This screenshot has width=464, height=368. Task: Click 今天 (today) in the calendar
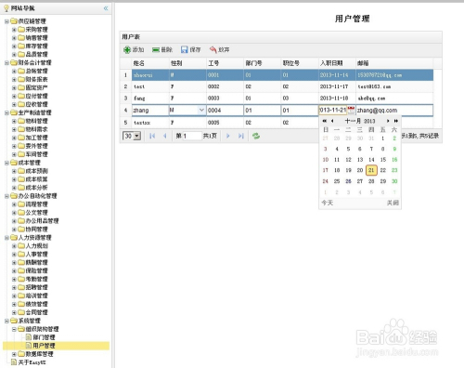(x=328, y=203)
